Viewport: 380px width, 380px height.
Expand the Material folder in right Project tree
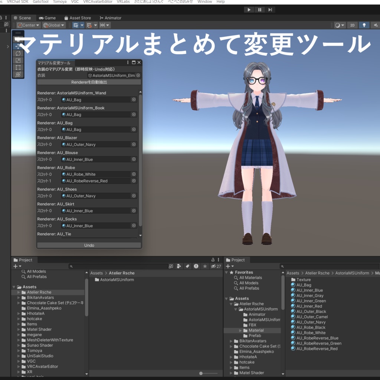[x=240, y=330]
